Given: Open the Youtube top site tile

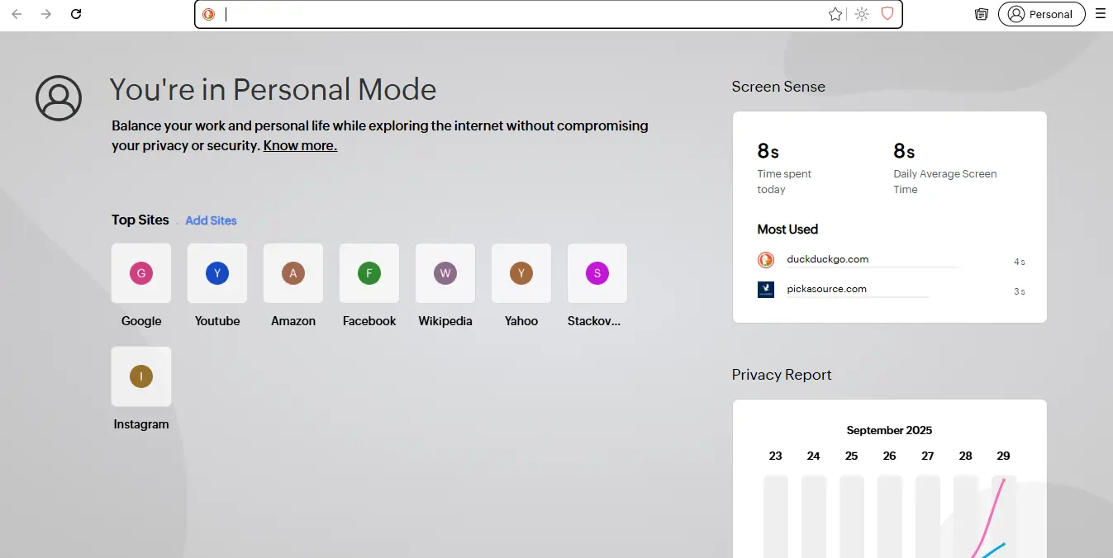Looking at the screenshot, I should [x=217, y=273].
